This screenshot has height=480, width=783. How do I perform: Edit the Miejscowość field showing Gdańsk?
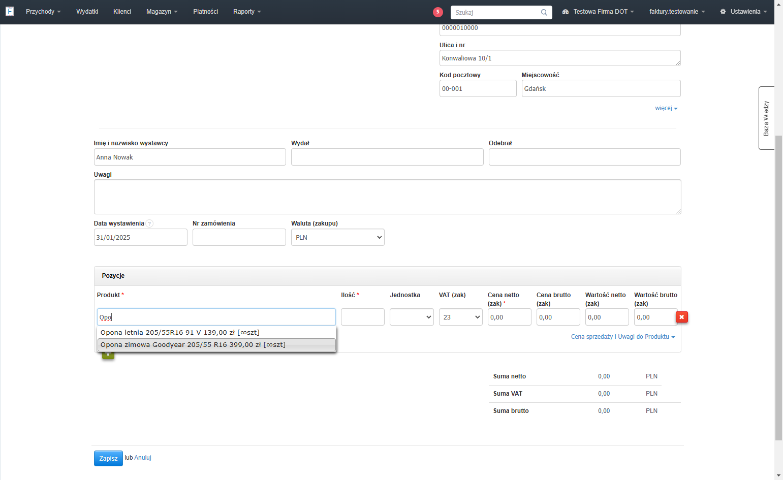pyautogui.click(x=601, y=88)
